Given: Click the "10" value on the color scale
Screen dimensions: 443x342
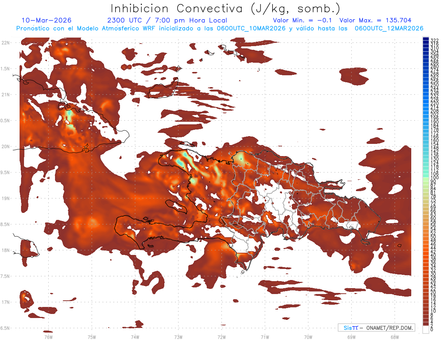Looking at the screenshot, I should pyautogui.click(x=433, y=311).
